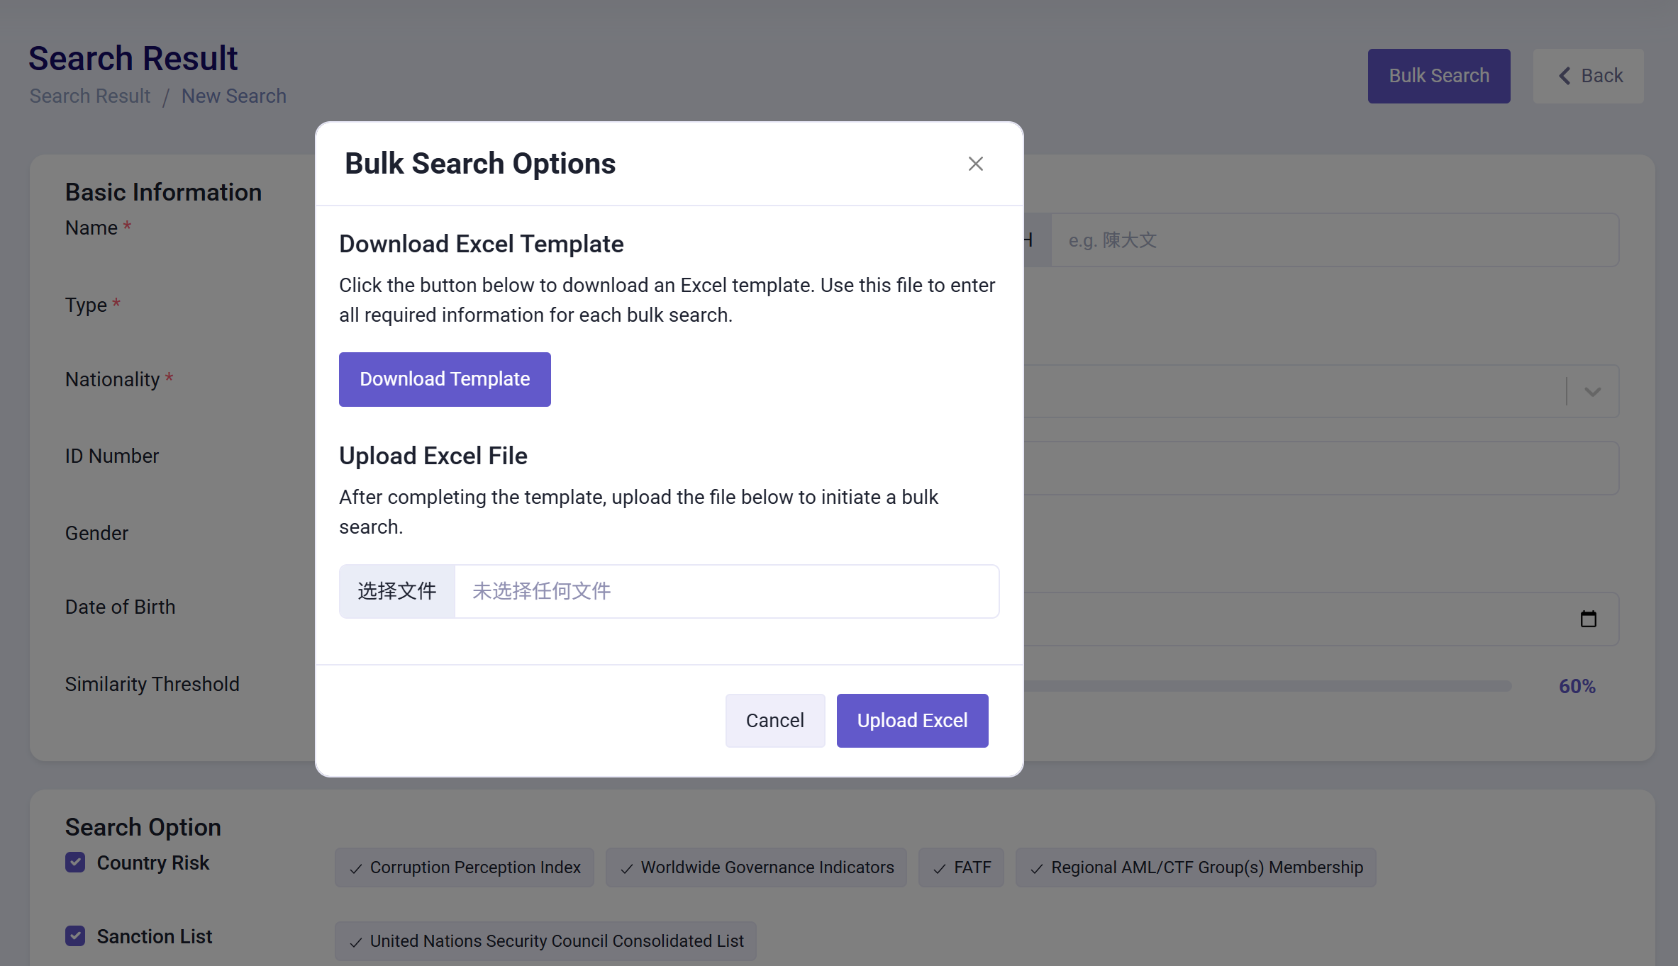Toggle Regional AML/CTF Group(s) Membership option
The width and height of the screenshot is (1678, 966).
pyautogui.click(x=1196, y=867)
